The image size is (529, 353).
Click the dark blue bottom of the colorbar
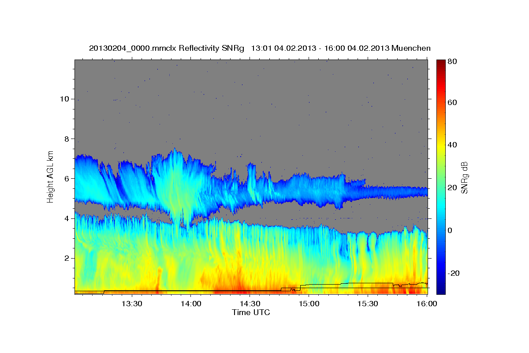coord(441,289)
